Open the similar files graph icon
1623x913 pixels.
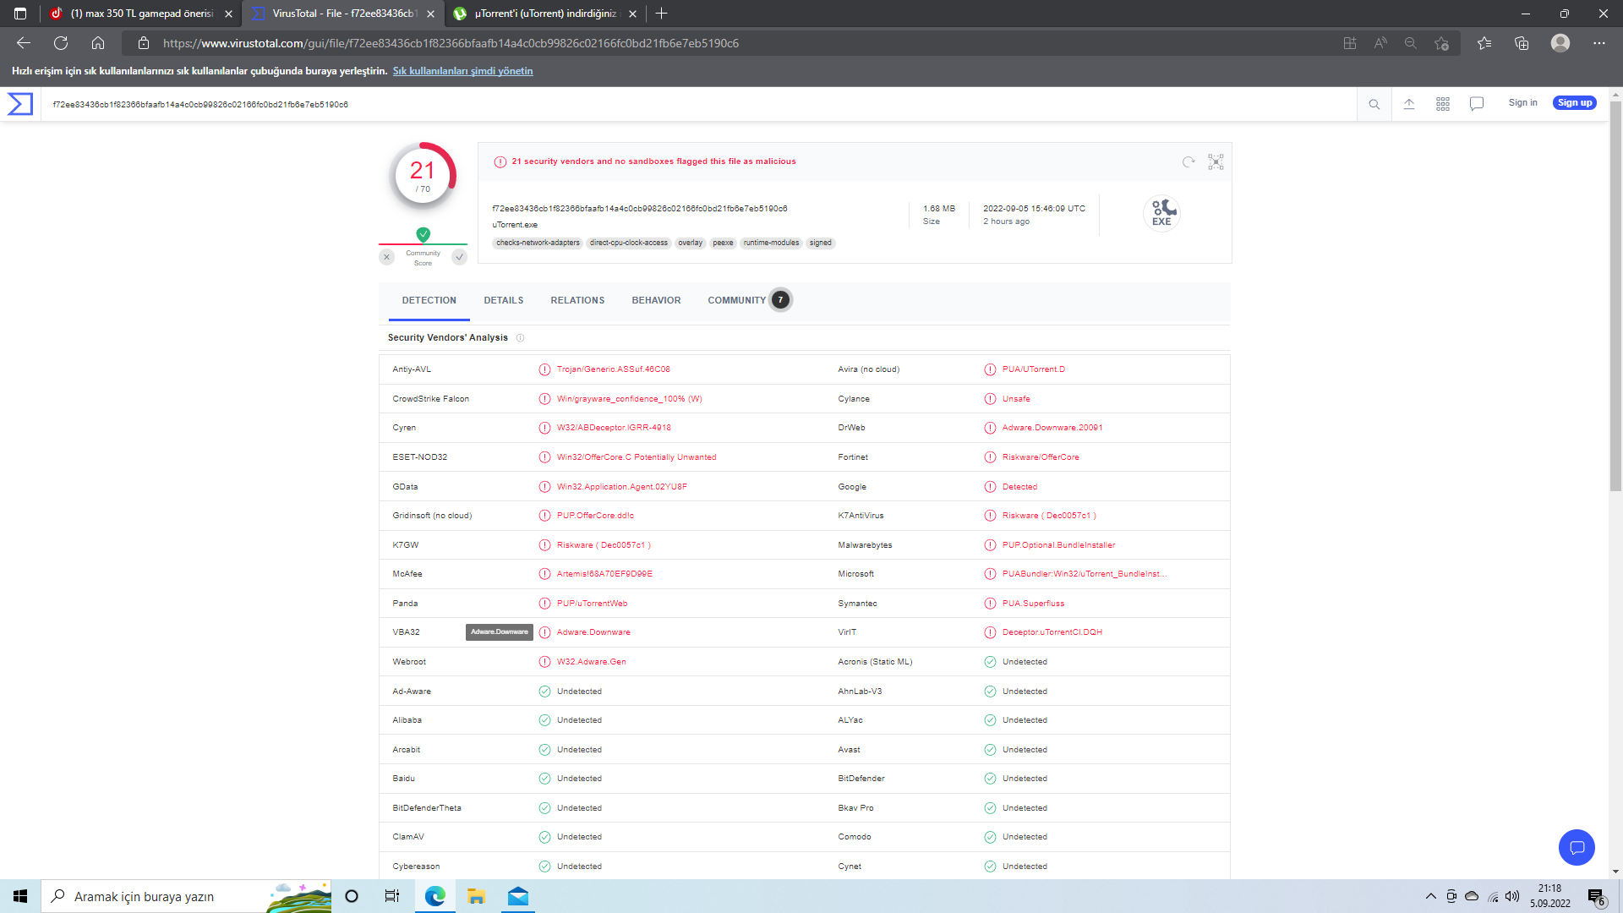(x=1216, y=161)
